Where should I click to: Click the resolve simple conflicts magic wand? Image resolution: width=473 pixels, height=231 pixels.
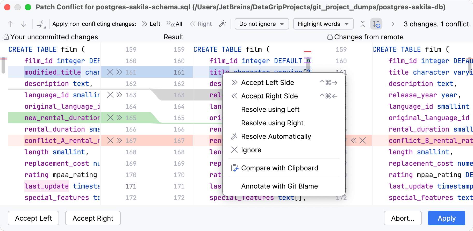click(222, 24)
